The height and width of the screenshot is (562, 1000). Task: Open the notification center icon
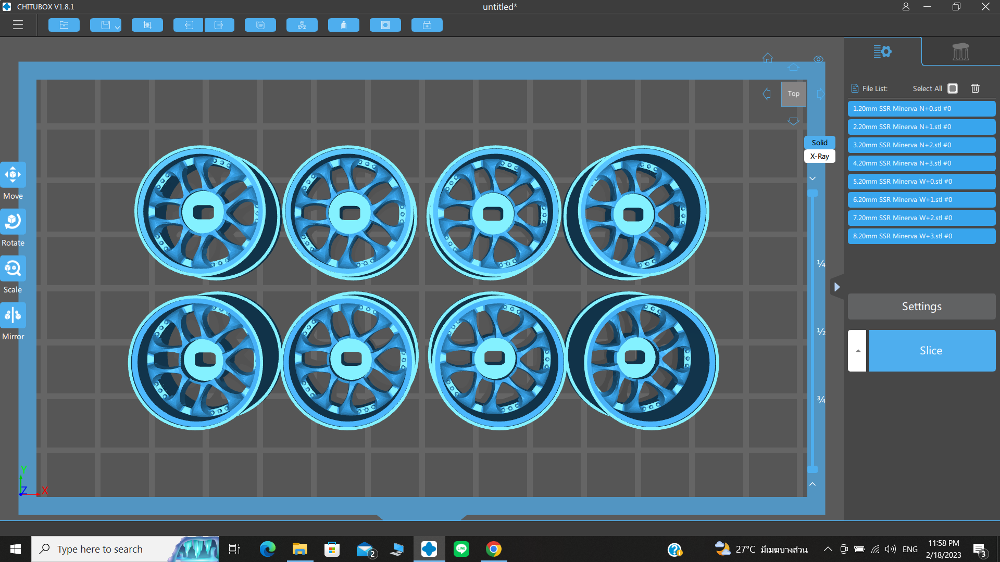[979, 550]
